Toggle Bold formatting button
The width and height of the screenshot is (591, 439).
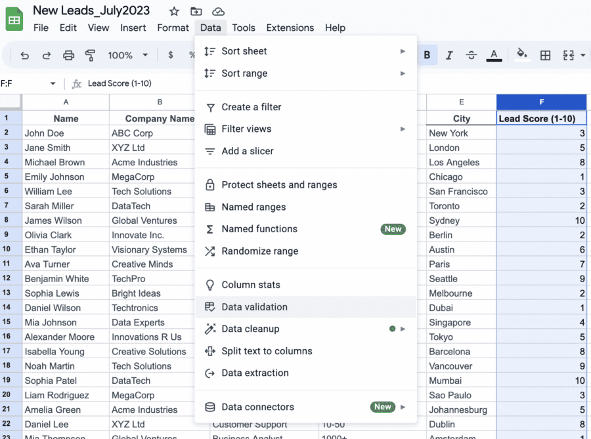point(427,55)
